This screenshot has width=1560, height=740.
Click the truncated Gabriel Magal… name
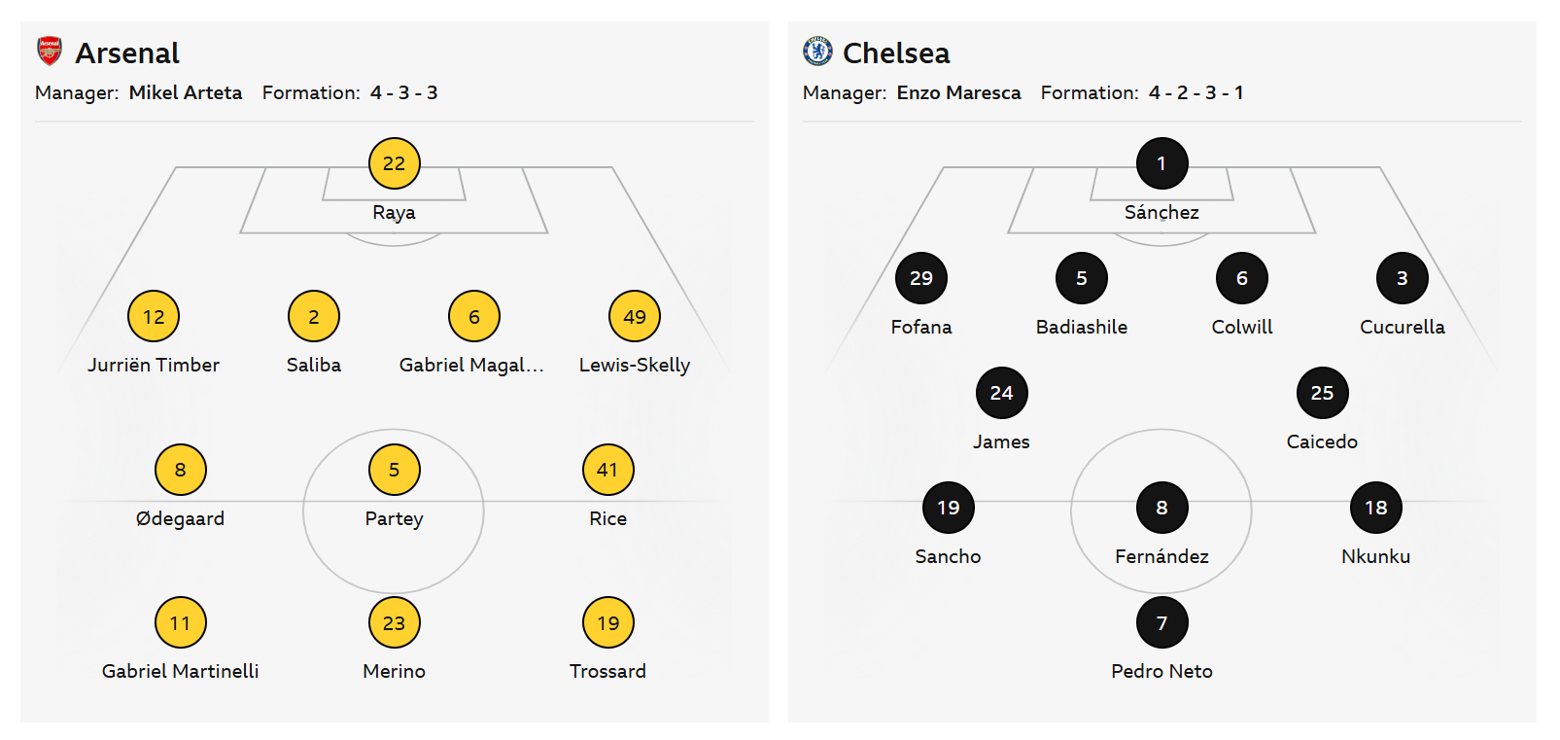coord(471,365)
